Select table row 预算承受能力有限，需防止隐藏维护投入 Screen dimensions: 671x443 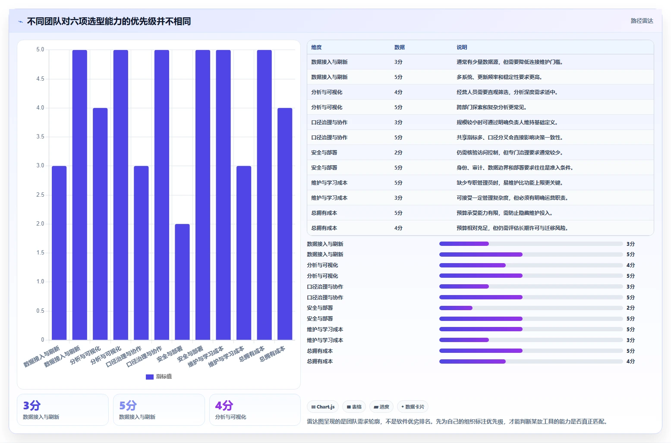click(480, 213)
